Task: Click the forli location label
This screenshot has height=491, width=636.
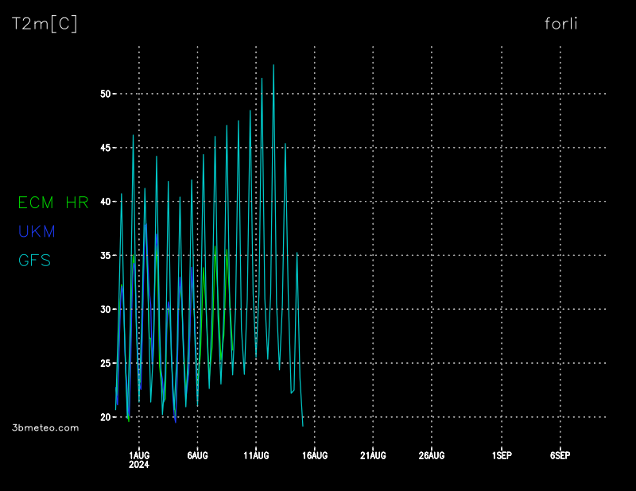Action: pyautogui.click(x=560, y=23)
